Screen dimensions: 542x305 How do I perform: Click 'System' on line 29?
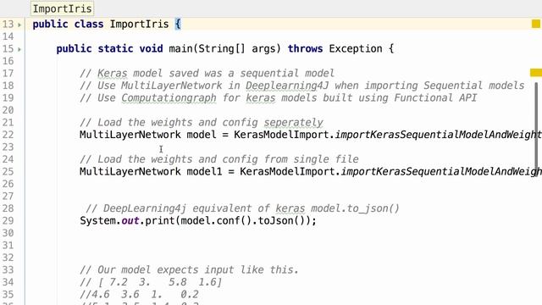coord(97,221)
